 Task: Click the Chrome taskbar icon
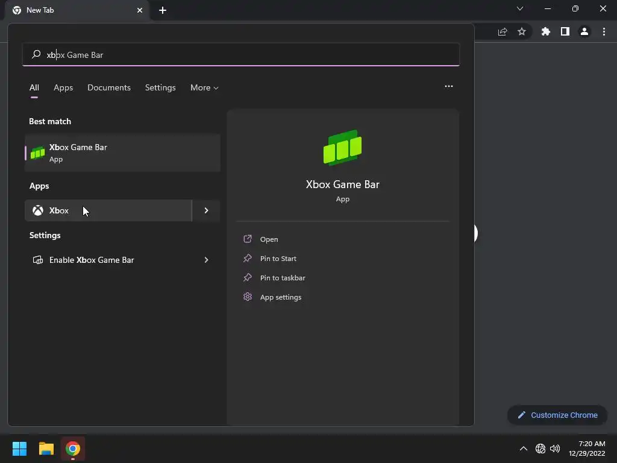pos(73,449)
